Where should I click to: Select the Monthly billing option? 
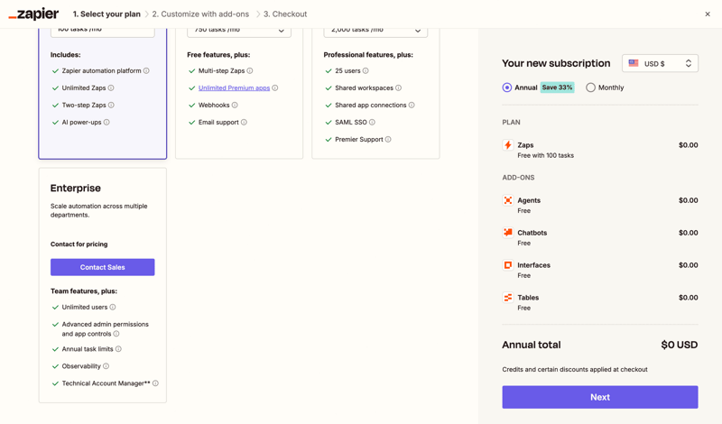591,88
